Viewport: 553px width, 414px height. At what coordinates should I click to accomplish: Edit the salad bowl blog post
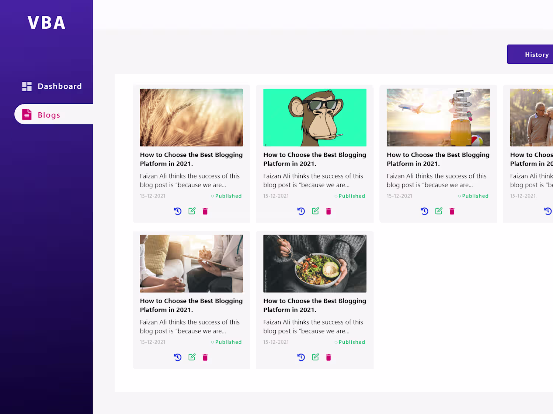[x=316, y=357]
